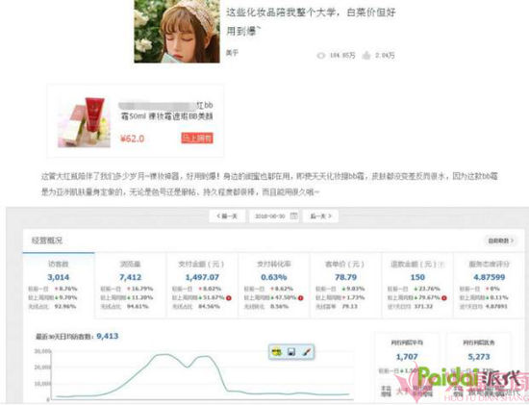Screen dimensions: 529x405
Task: Click the service rating value 4.87599
Action: tap(489, 277)
